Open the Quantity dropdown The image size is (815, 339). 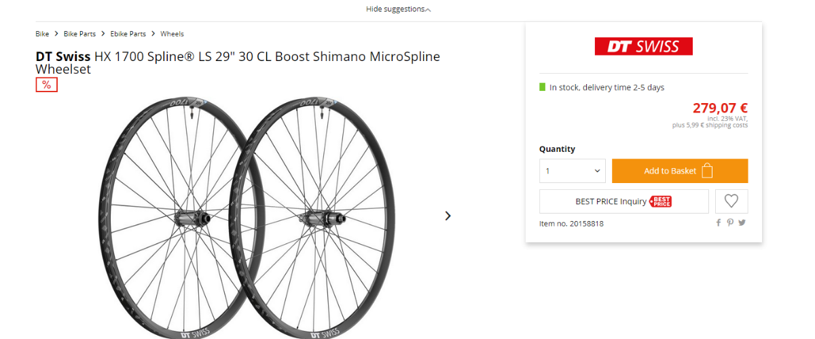pyautogui.click(x=572, y=171)
